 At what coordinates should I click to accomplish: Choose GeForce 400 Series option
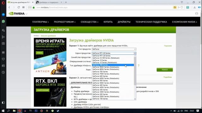point(113,85)
